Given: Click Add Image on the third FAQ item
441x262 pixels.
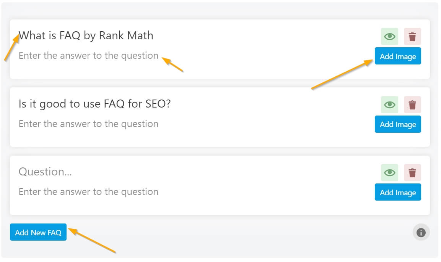Looking at the screenshot, I should coord(398,192).
